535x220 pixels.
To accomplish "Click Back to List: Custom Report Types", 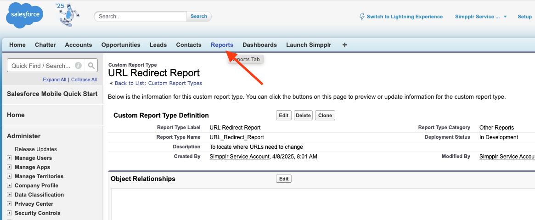I will tap(158, 83).
